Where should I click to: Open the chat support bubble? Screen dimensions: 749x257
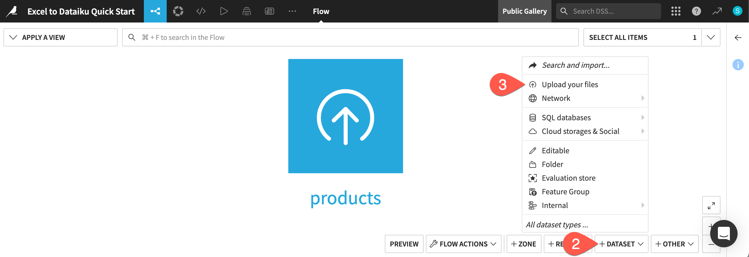724,234
